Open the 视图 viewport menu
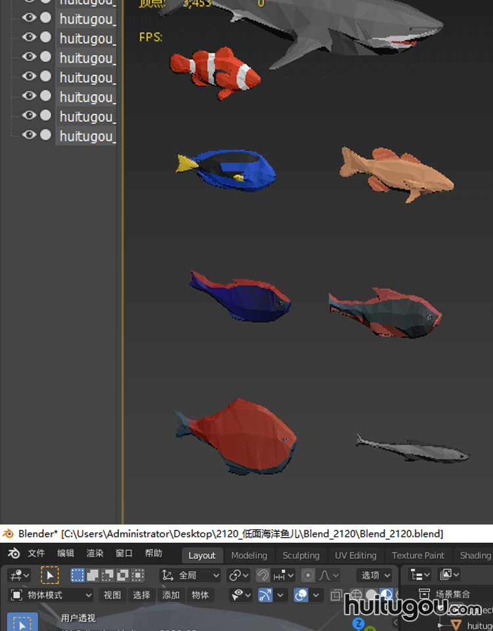The height and width of the screenshot is (631, 493). pyautogui.click(x=112, y=596)
